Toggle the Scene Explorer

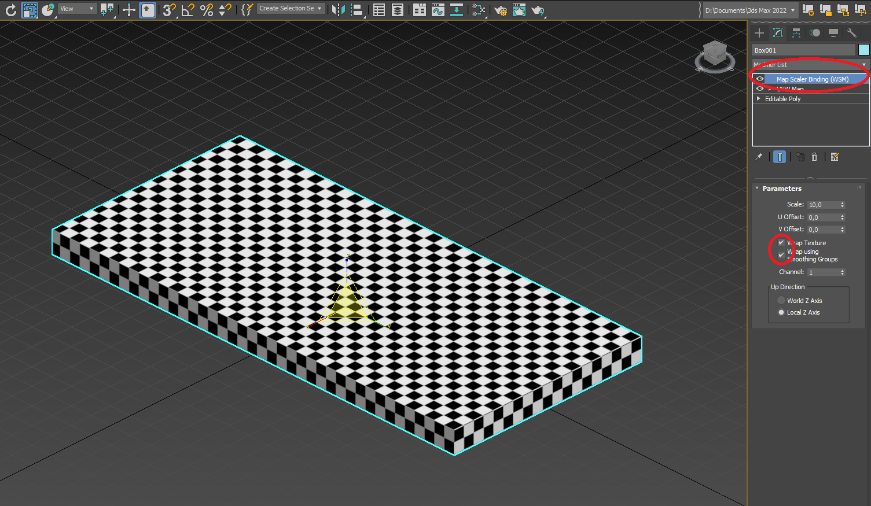pyautogui.click(x=379, y=10)
